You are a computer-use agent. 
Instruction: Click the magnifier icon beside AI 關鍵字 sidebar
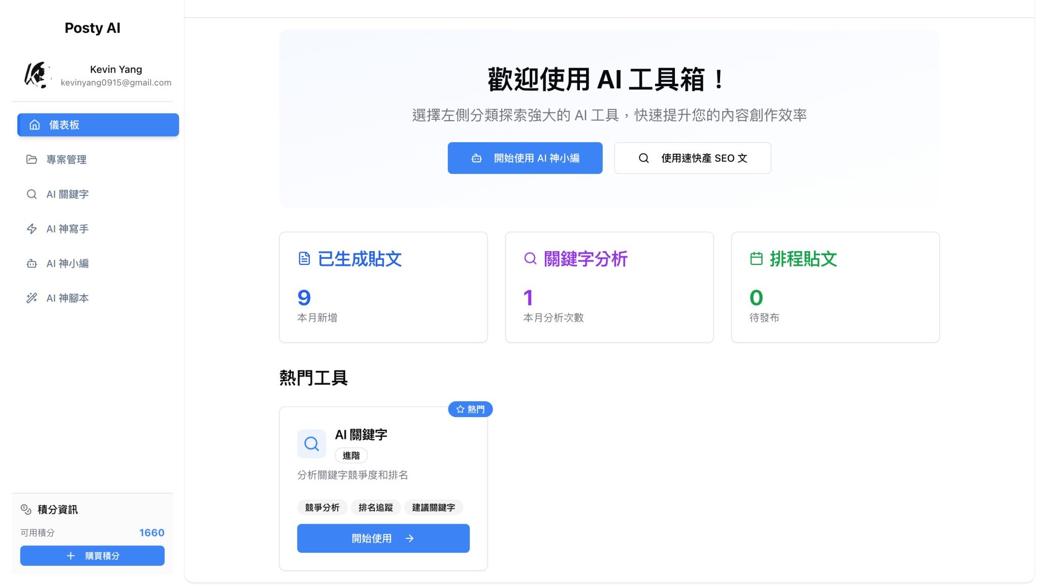point(31,194)
